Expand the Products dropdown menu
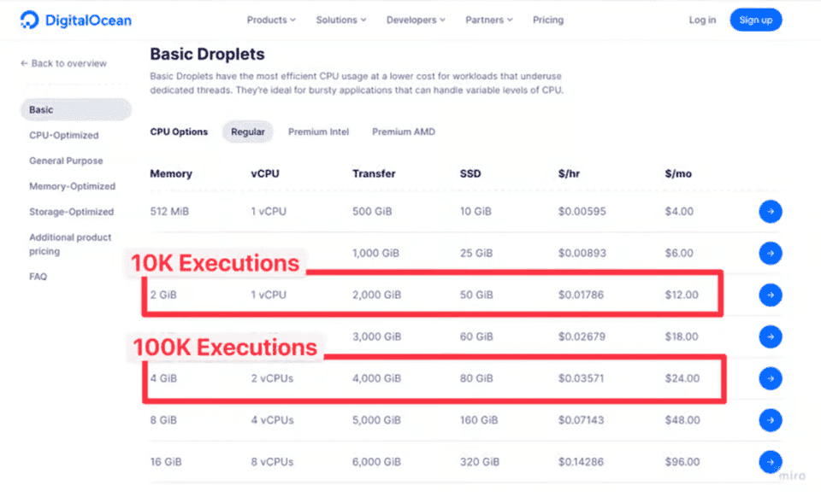 (x=271, y=20)
